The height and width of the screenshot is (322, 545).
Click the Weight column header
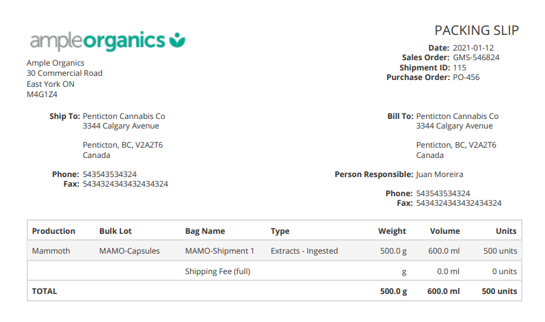[392, 231]
